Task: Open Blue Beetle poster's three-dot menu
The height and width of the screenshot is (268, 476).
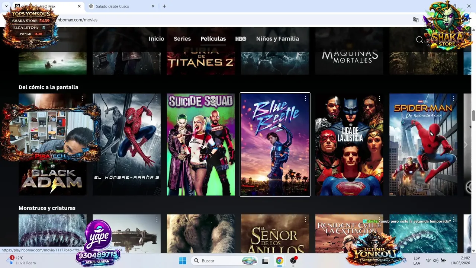Action: 305,99
